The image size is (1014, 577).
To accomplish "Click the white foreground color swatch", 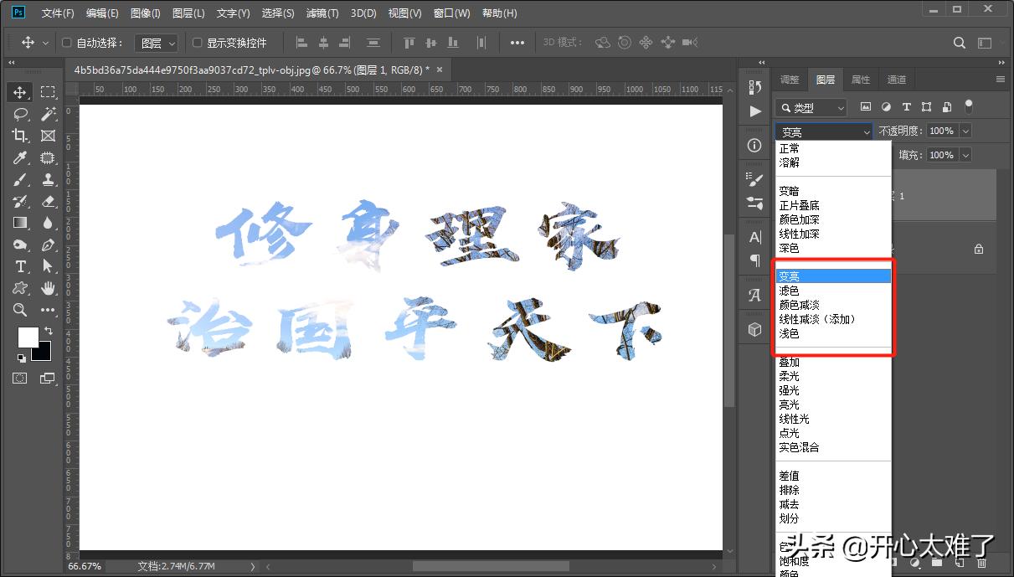I will [x=27, y=336].
